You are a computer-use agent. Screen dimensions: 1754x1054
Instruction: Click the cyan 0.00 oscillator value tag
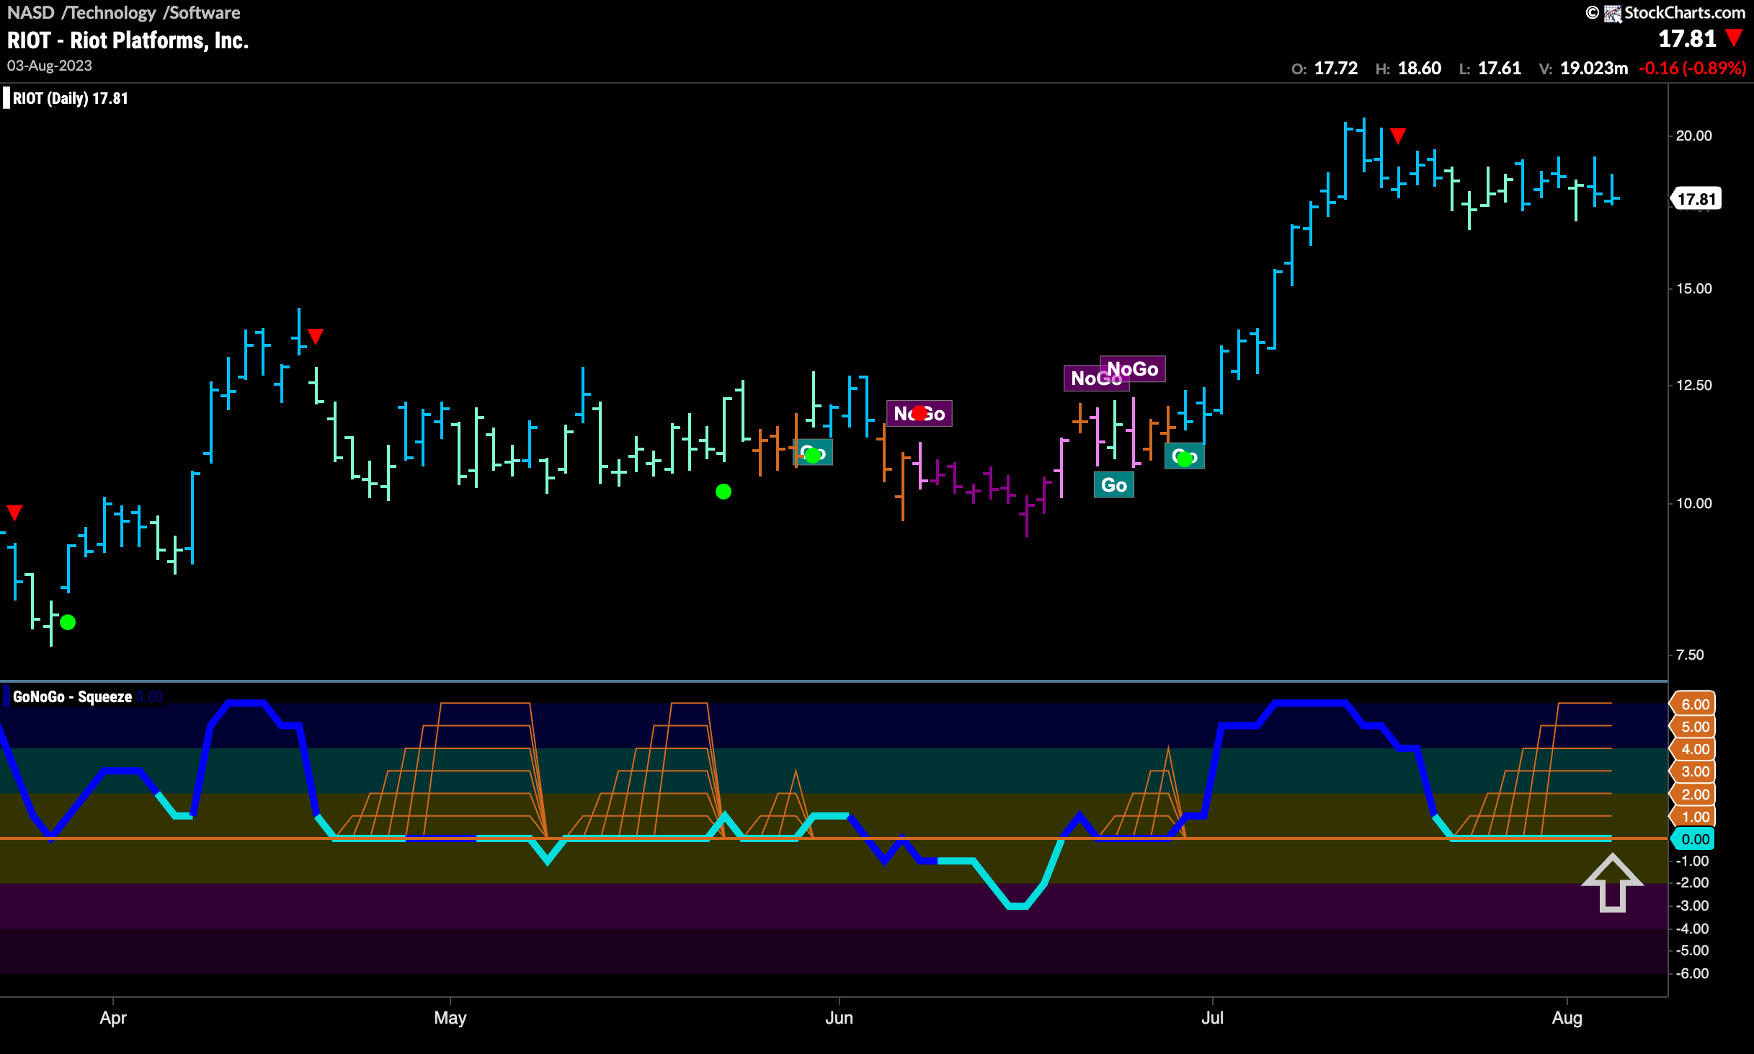(1693, 840)
